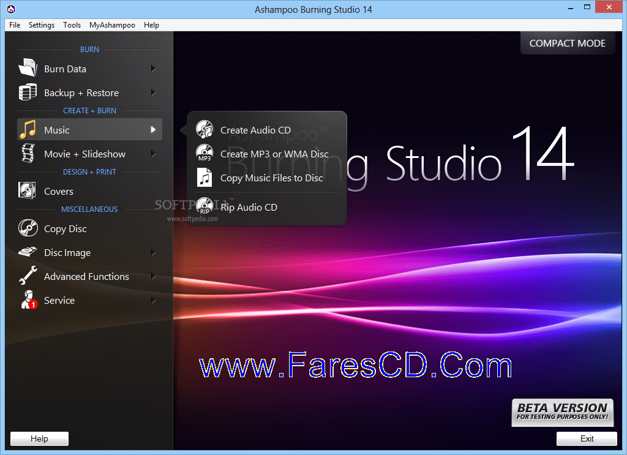627x455 pixels.
Task: Expand the Backup + Restore submenu arrow
Action: 153,92
